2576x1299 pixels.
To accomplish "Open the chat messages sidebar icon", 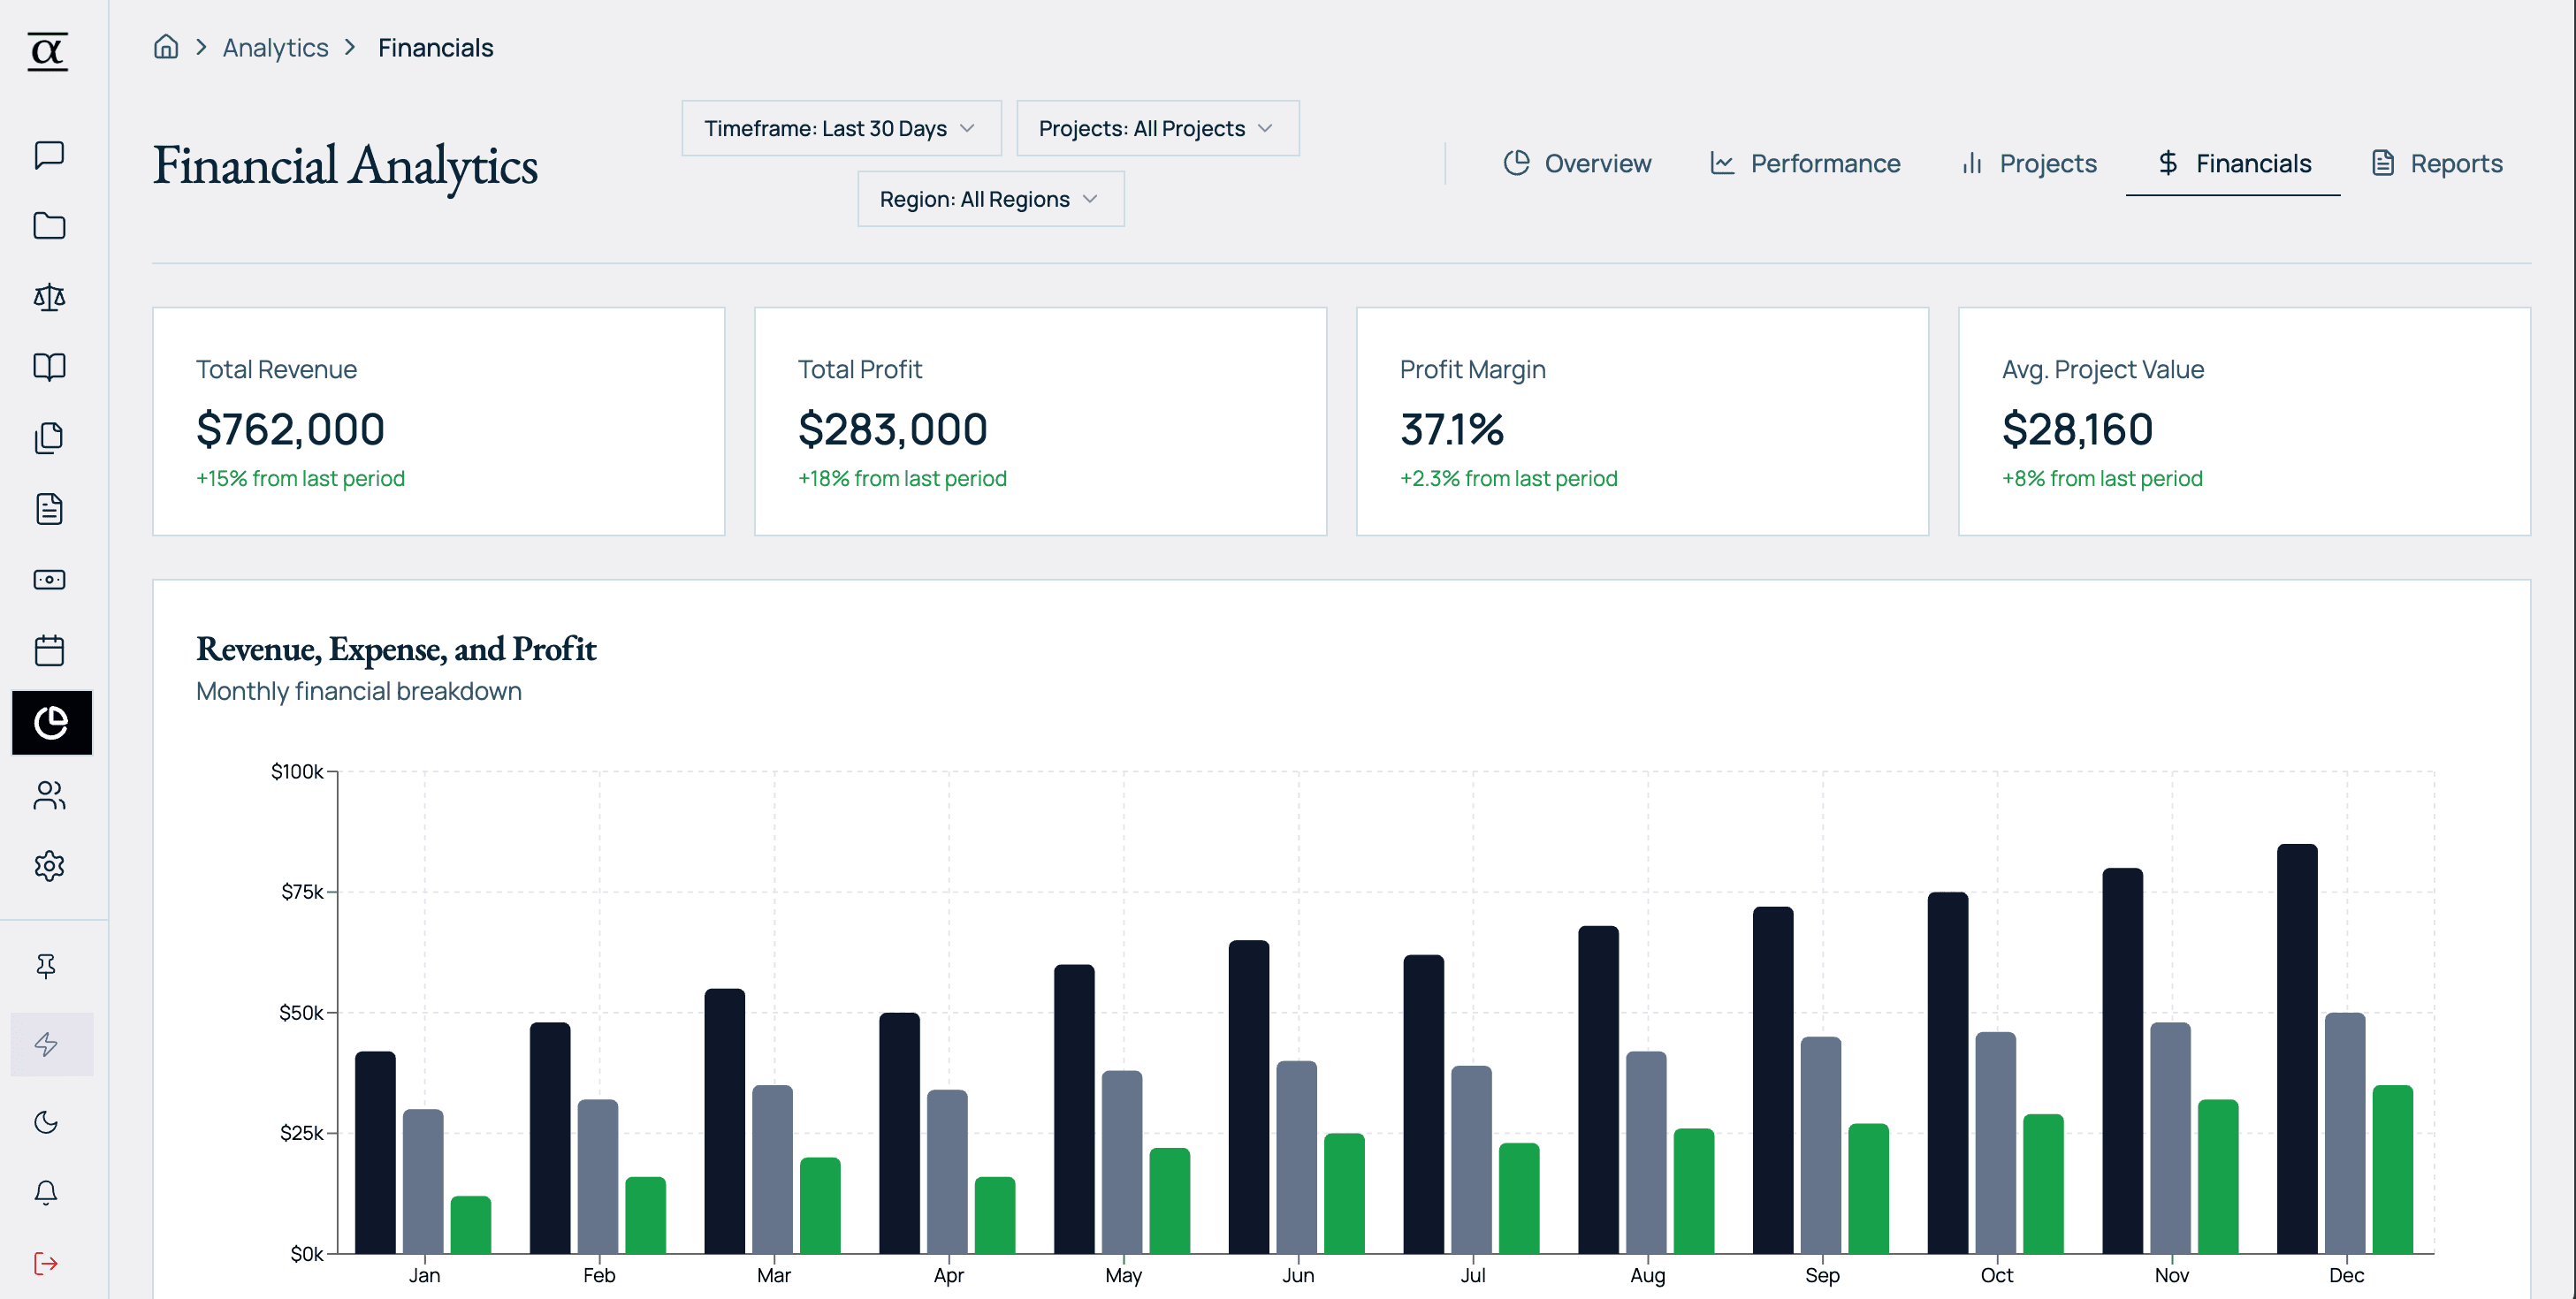I will [x=49, y=155].
